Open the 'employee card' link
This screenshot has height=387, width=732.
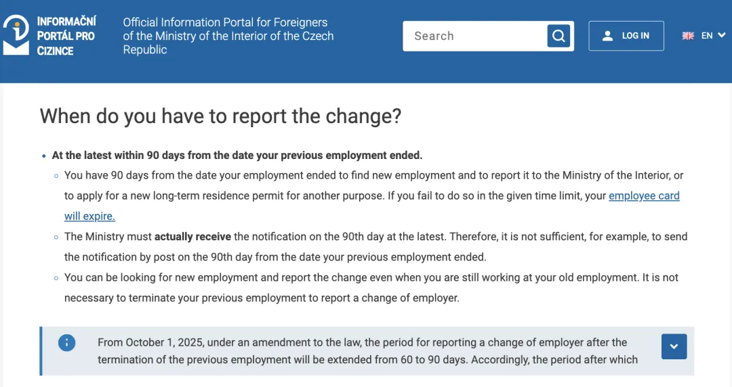tap(645, 196)
